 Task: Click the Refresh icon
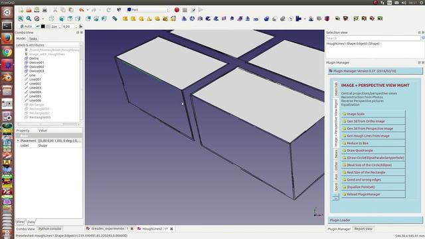(108, 10)
